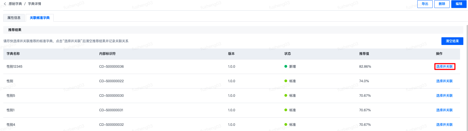Viewport: 468px width, 131px height.
Task: Click the 内部标识符 column header
Action: 107,54
